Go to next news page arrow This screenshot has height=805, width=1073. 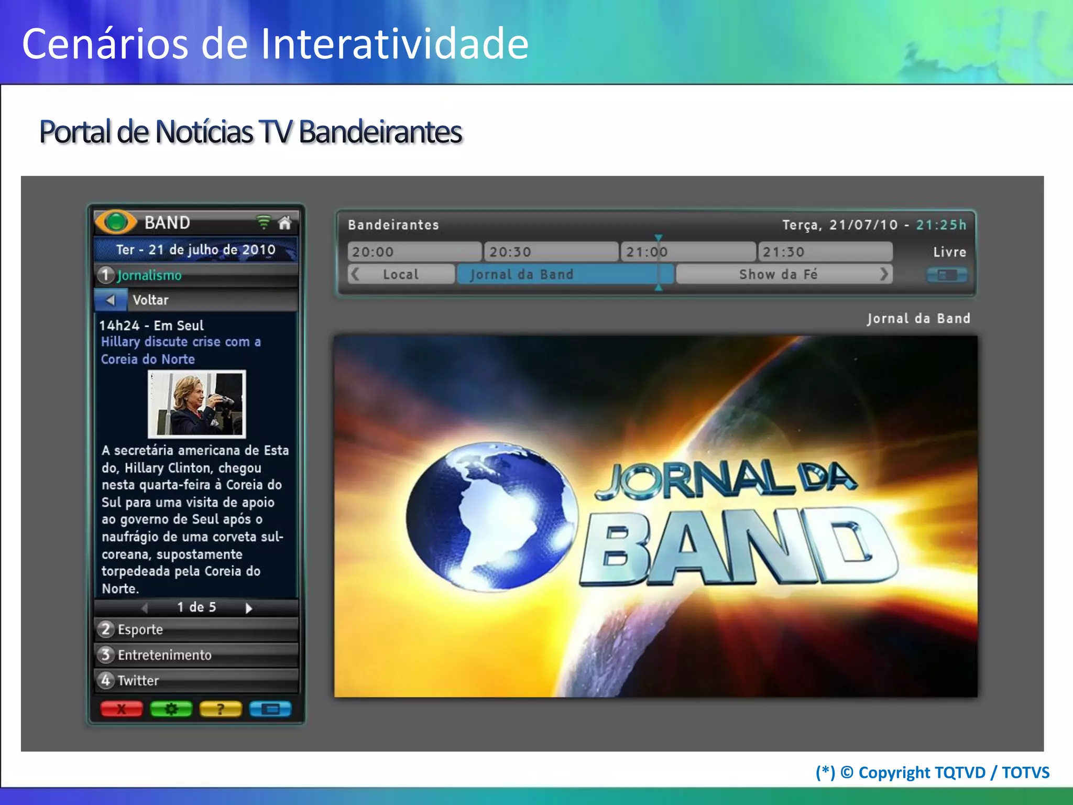point(249,607)
